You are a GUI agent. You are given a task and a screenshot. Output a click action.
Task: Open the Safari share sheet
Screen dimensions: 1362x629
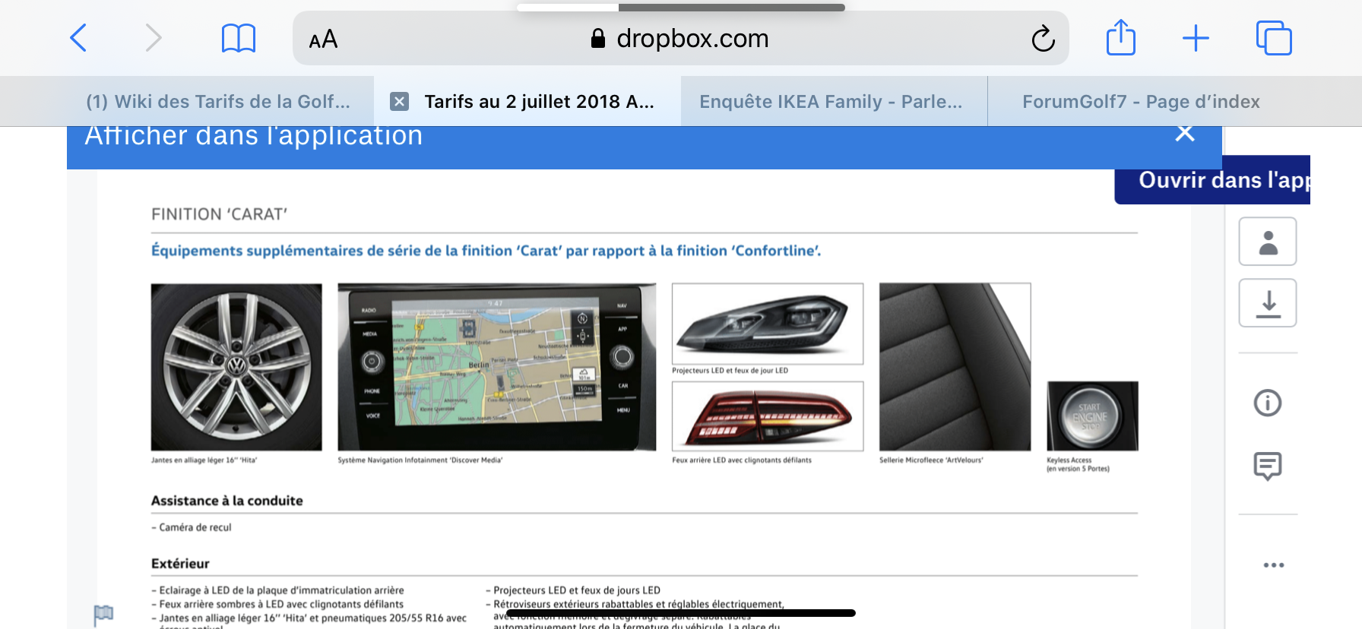click(1120, 37)
